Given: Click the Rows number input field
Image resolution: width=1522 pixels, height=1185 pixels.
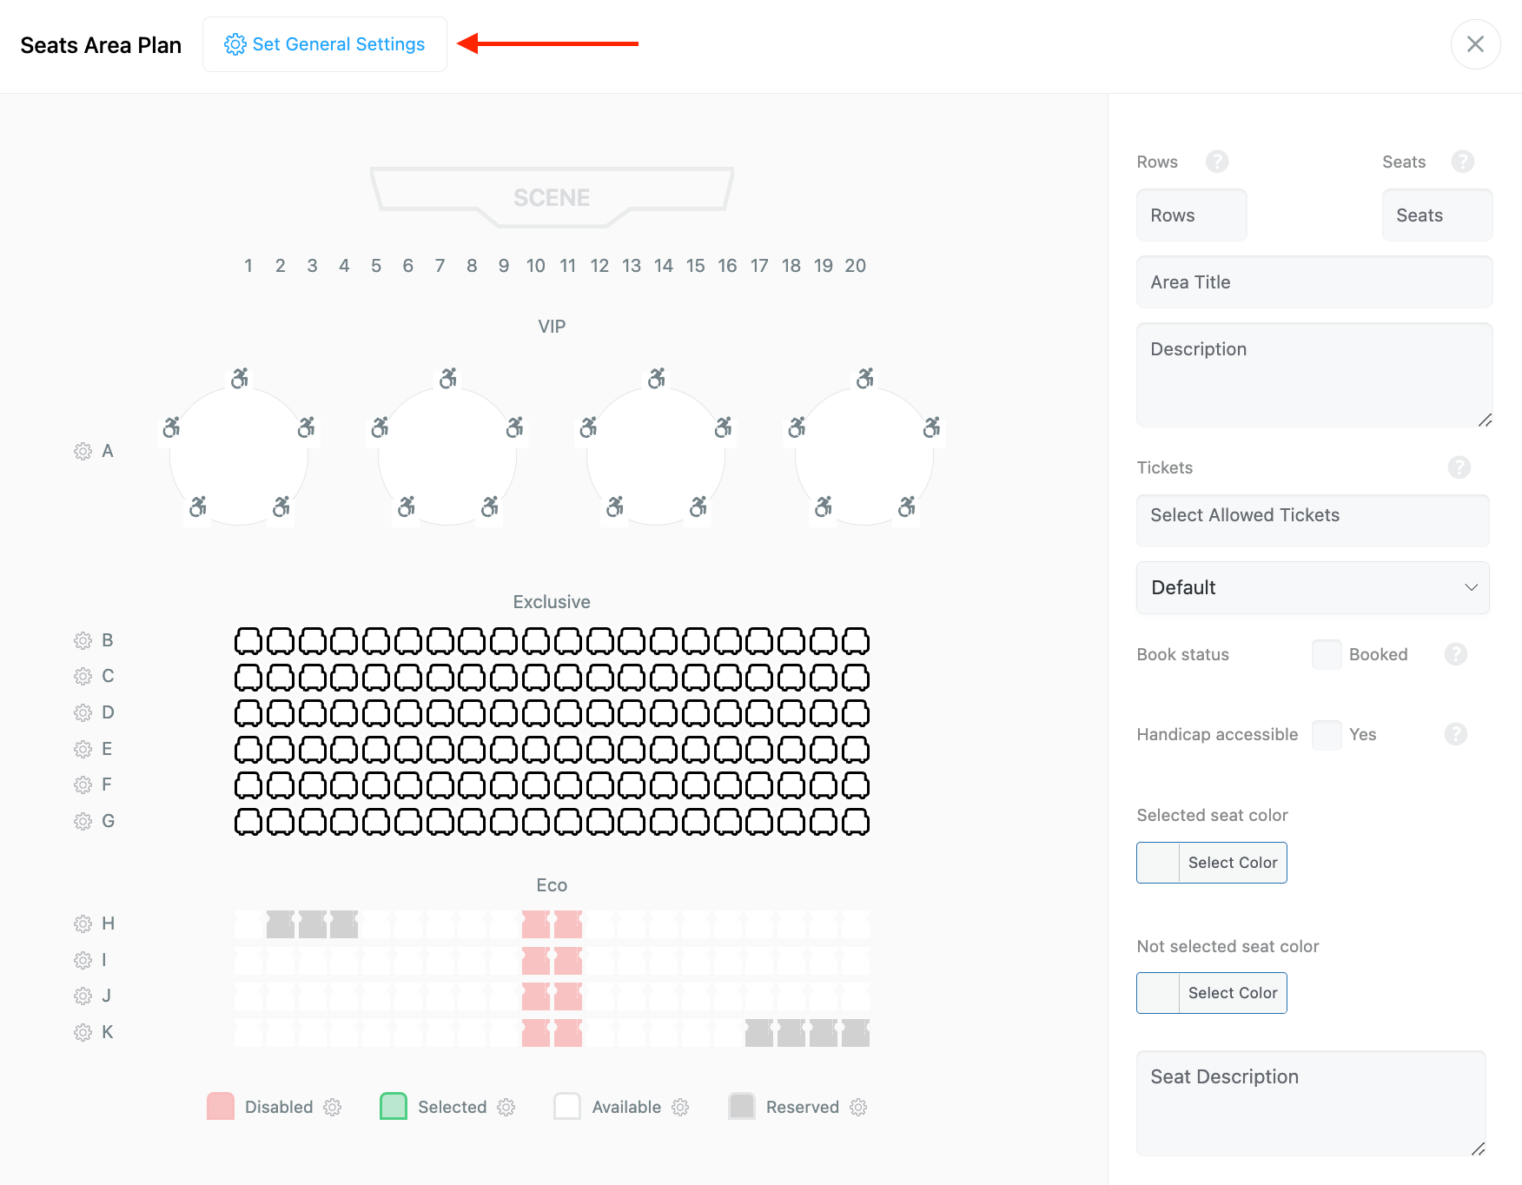Looking at the screenshot, I should tap(1191, 215).
